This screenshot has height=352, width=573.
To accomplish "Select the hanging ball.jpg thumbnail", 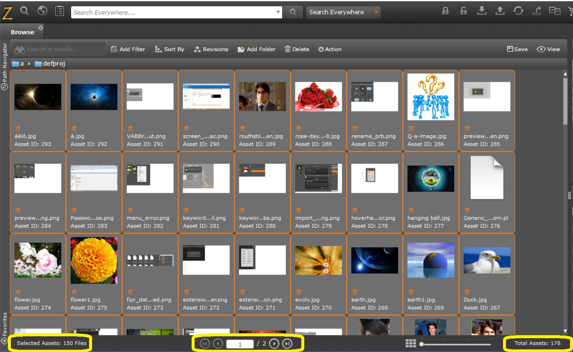I will [431, 179].
